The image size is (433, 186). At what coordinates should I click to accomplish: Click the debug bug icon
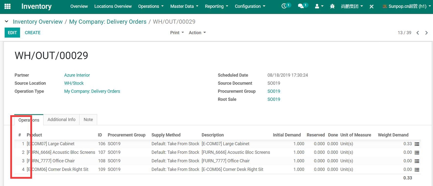[332, 6]
